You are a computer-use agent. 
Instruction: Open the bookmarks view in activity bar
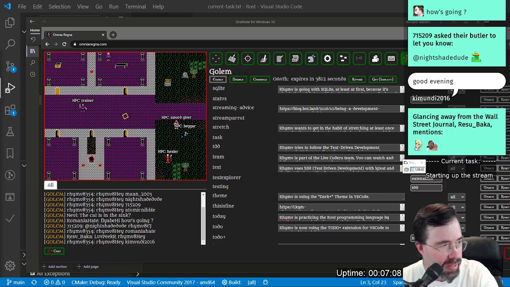point(10,153)
